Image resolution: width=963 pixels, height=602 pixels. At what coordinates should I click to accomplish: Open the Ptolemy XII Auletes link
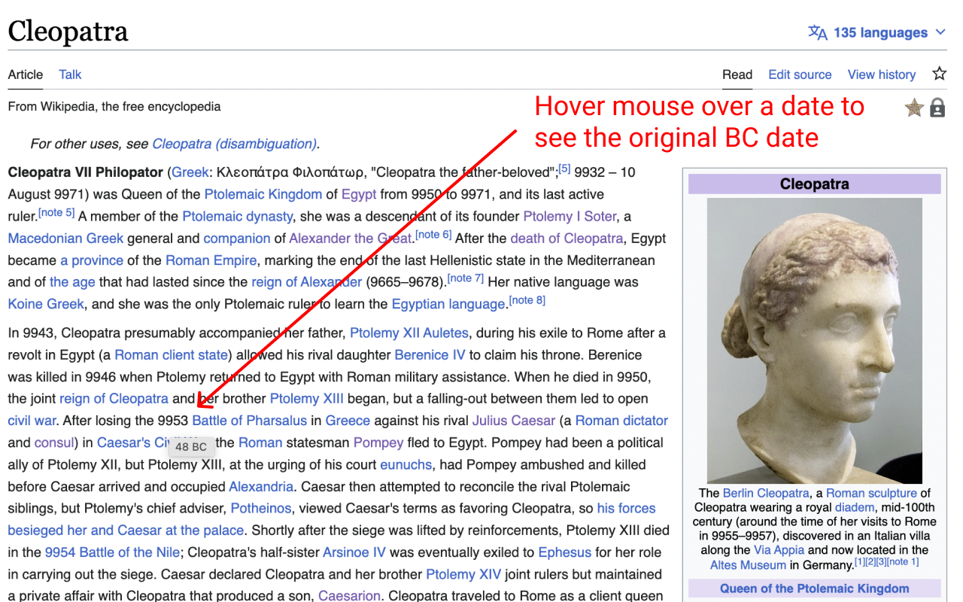[409, 333]
